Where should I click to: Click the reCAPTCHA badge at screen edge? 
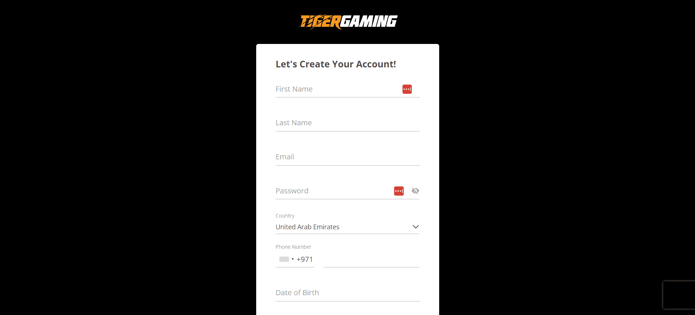679,295
